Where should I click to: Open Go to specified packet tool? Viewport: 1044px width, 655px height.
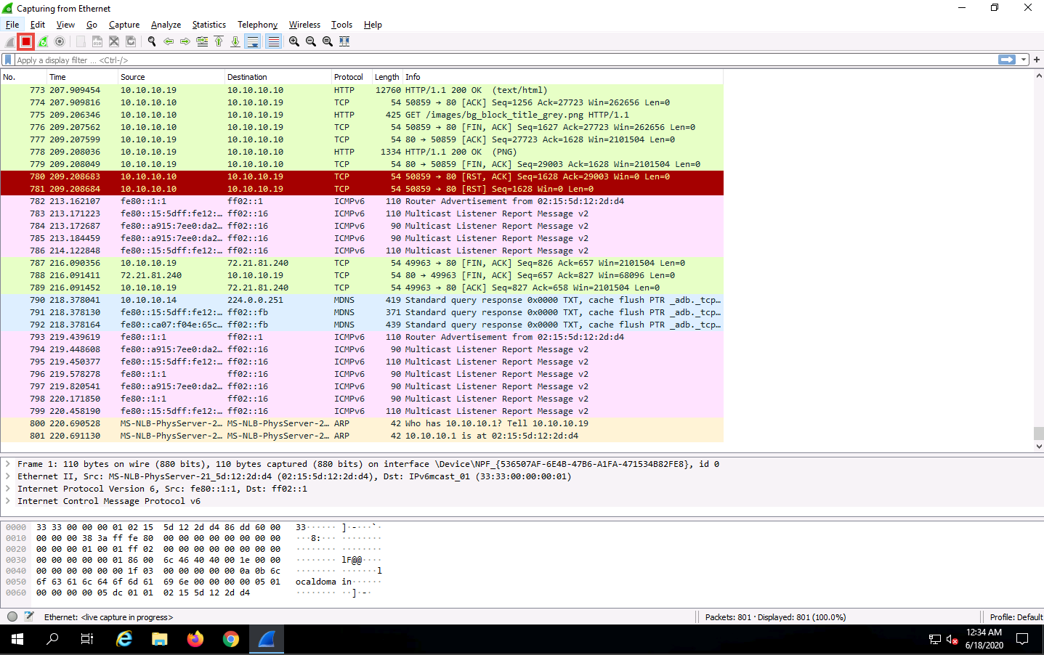tap(202, 41)
